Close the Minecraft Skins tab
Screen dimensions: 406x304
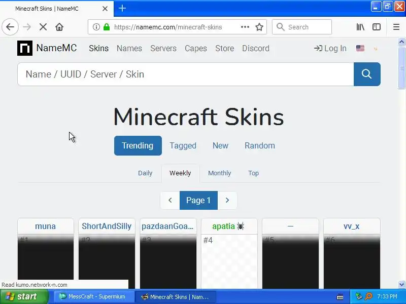(105, 9)
